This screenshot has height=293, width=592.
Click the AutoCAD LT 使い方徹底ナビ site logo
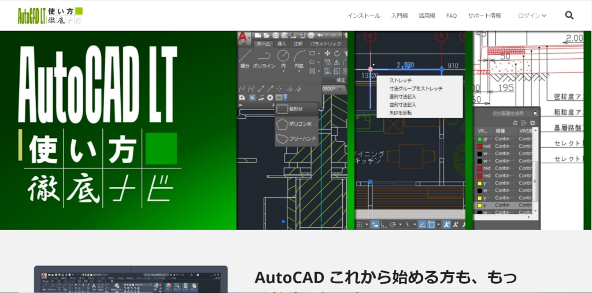[x=51, y=16]
